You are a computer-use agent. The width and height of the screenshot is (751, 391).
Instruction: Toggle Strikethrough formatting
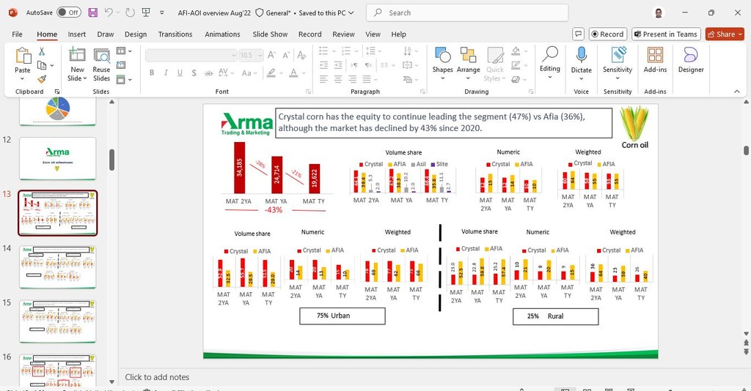209,72
